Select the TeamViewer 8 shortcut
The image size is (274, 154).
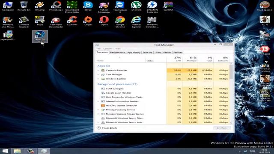click(x=120, y=7)
